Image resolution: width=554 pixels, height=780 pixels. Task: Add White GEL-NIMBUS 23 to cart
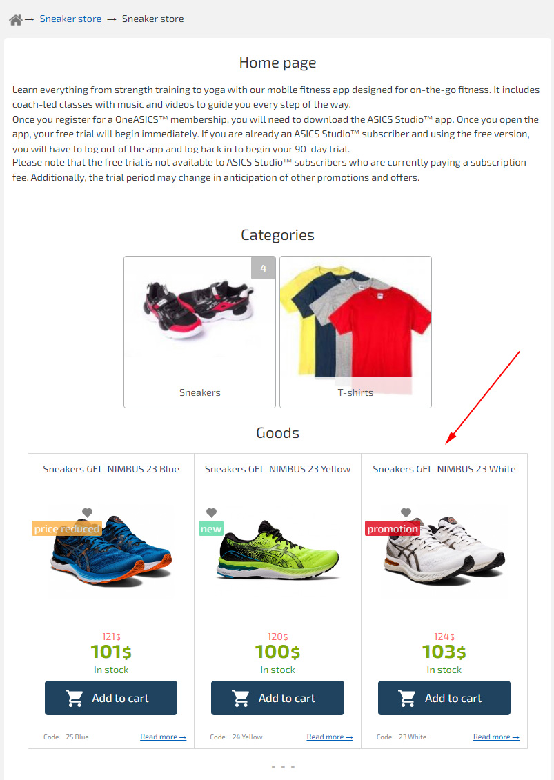[444, 698]
